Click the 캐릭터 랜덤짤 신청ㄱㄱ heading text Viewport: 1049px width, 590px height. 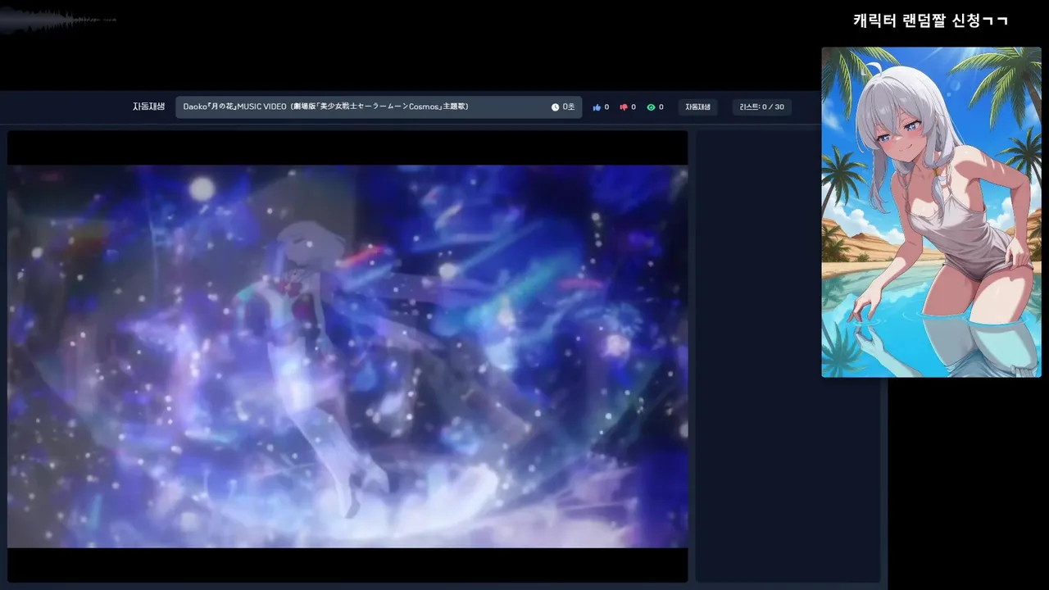point(930,20)
